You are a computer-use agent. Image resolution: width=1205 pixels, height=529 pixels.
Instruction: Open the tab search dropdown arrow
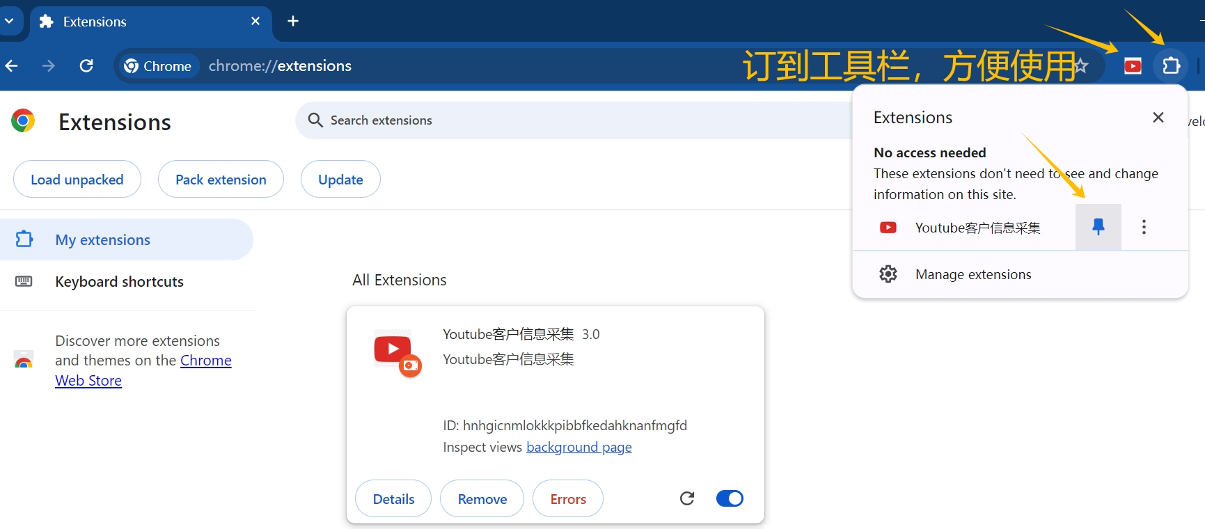pos(9,21)
